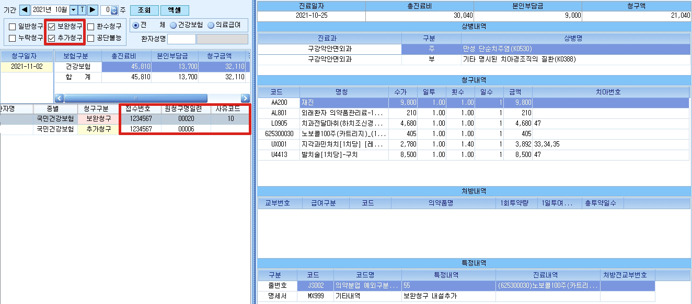The image size is (692, 304).
Task: Select the 만성 단순치주염(K0530) diagnosis row
Action: 474,48
